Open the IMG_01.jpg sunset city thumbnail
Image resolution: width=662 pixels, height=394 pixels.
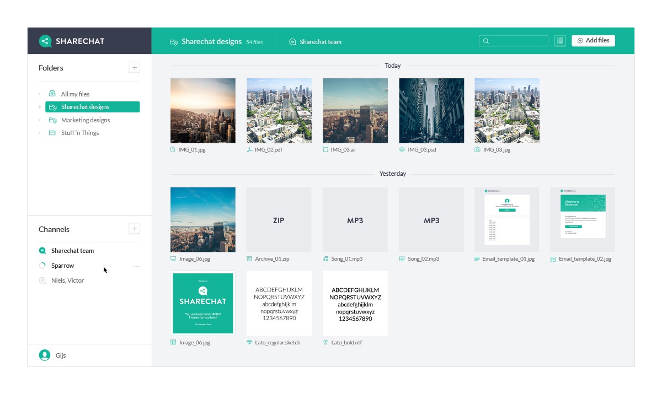pyautogui.click(x=203, y=111)
